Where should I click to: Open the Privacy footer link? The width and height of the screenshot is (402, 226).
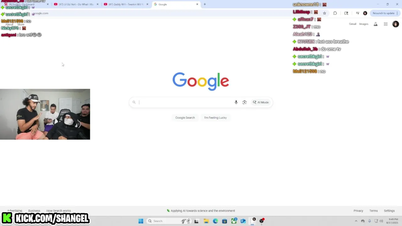358,211
